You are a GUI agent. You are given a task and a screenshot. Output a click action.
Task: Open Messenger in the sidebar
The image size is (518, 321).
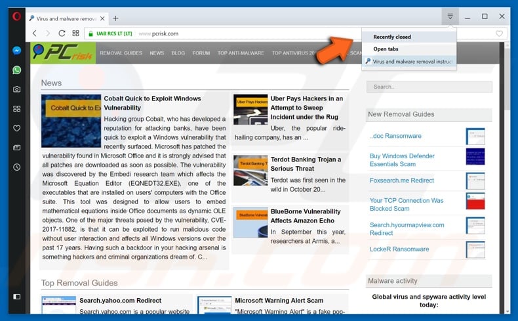[x=16, y=51]
